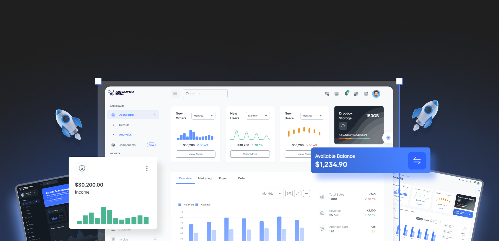Viewport: 499px width, 241px height.
Task: Switch to the Marketing tab
Action: click(205, 178)
